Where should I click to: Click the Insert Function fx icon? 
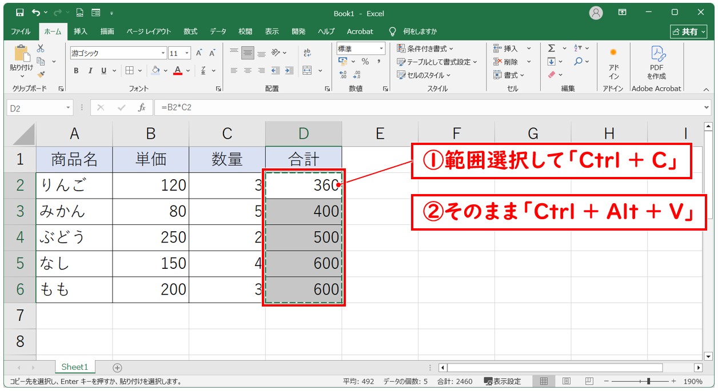[141, 107]
